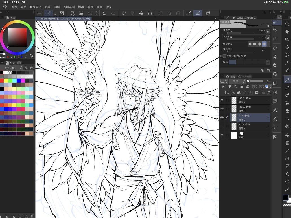291x218 pixels.
Task: Switch to 圖層屬性 layer property tab
Action: 245,76
